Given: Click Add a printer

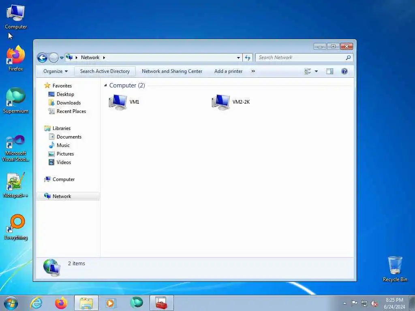Looking at the screenshot, I should [x=229, y=71].
